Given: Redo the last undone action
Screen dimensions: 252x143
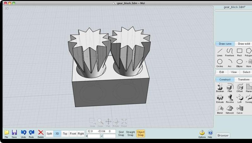Looking at the screenshot, I should (x=31, y=134).
